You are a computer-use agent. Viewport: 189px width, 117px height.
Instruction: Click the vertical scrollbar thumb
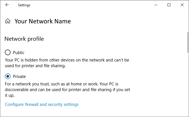click(x=188, y=42)
